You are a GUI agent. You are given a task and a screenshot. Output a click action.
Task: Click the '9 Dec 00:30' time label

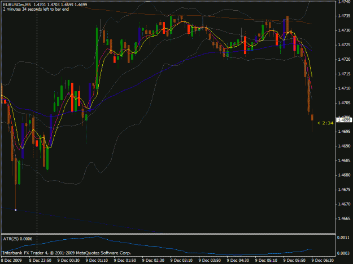point(68,261)
